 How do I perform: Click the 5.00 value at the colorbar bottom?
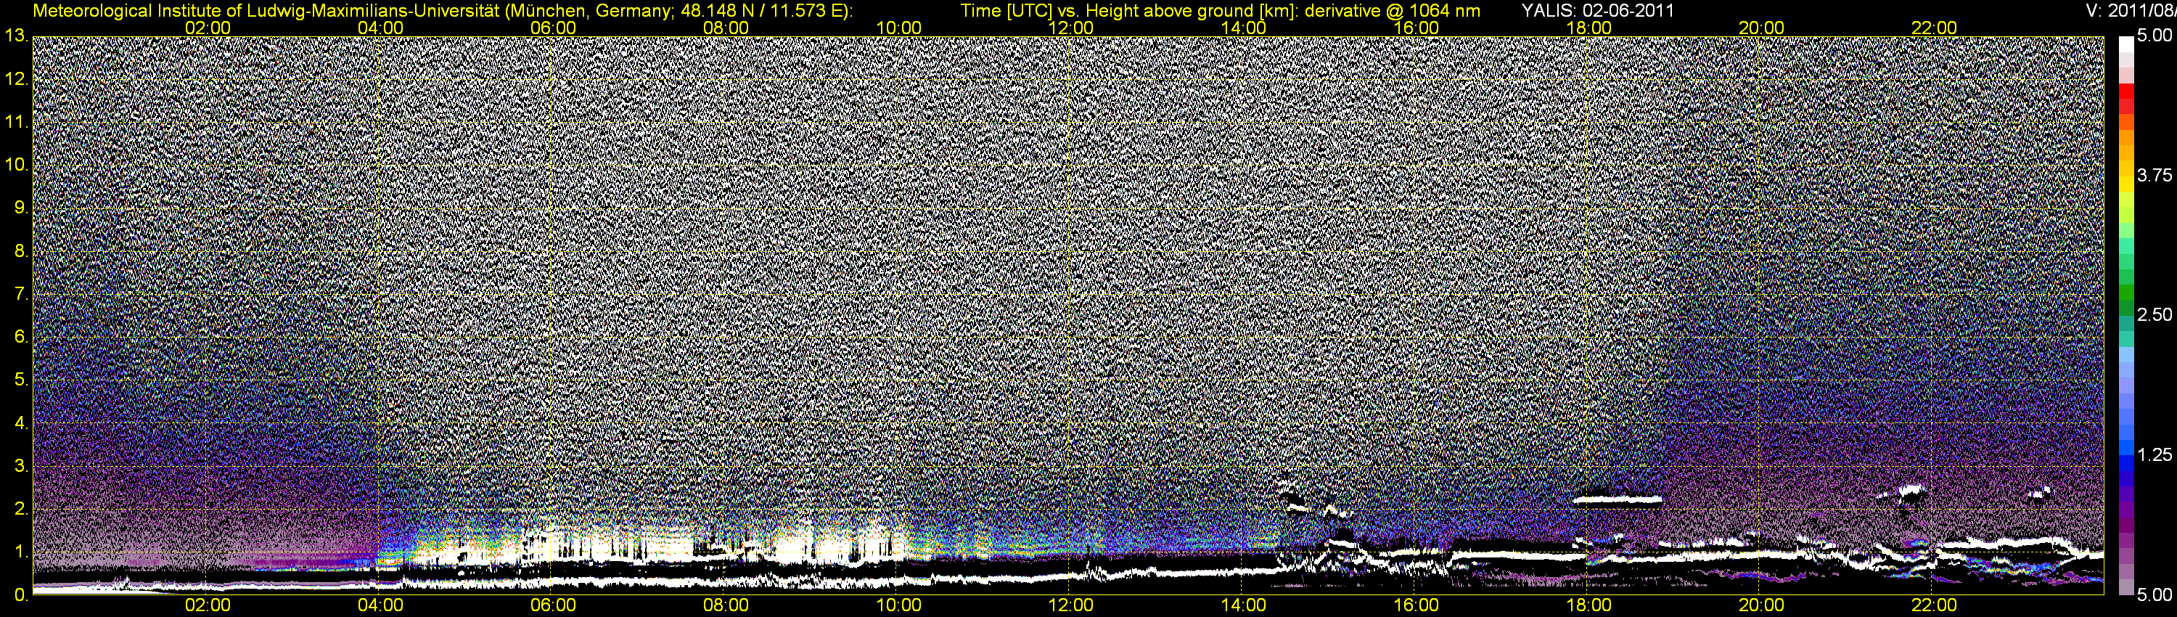[2155, 595]
